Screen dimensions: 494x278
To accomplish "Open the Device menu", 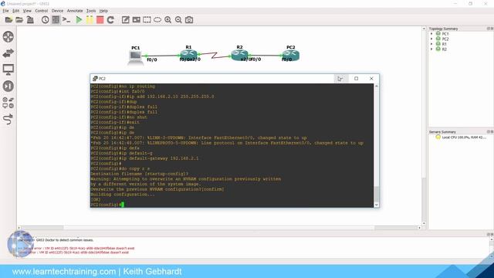I will pyautogui.click(x=57, y=11).
